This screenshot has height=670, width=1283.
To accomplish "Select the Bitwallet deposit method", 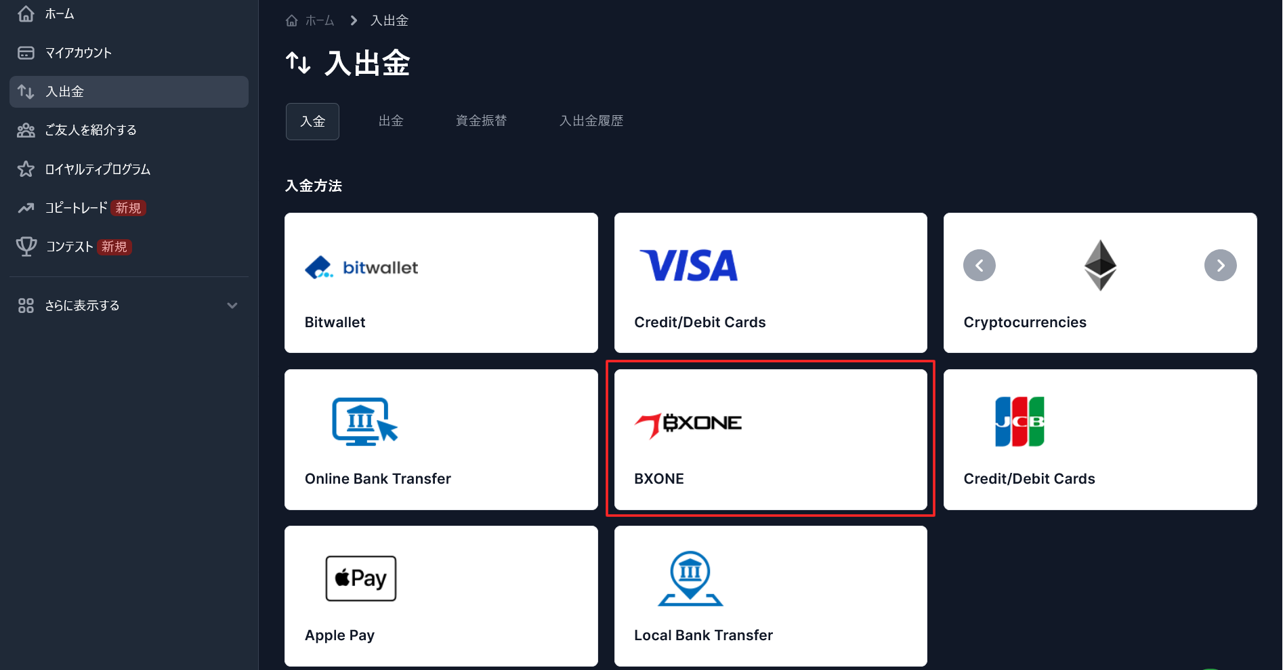I will [x=441, y=283].
